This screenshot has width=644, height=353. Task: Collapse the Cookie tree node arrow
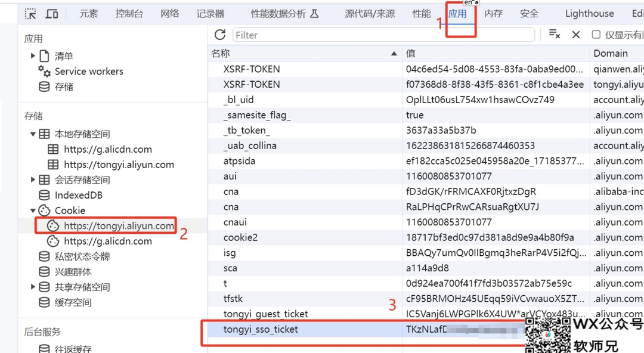coord(33,210)
